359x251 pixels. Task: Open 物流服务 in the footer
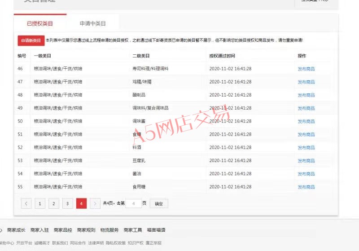click(x=109, y=230)
